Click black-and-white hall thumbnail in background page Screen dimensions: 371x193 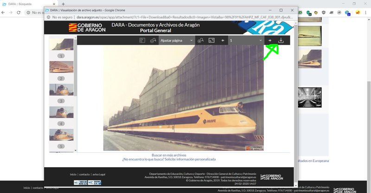(310, 97)
